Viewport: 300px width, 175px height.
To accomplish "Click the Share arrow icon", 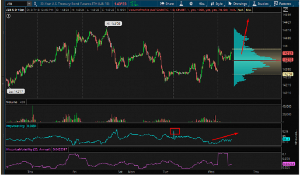I will [161, 3].
